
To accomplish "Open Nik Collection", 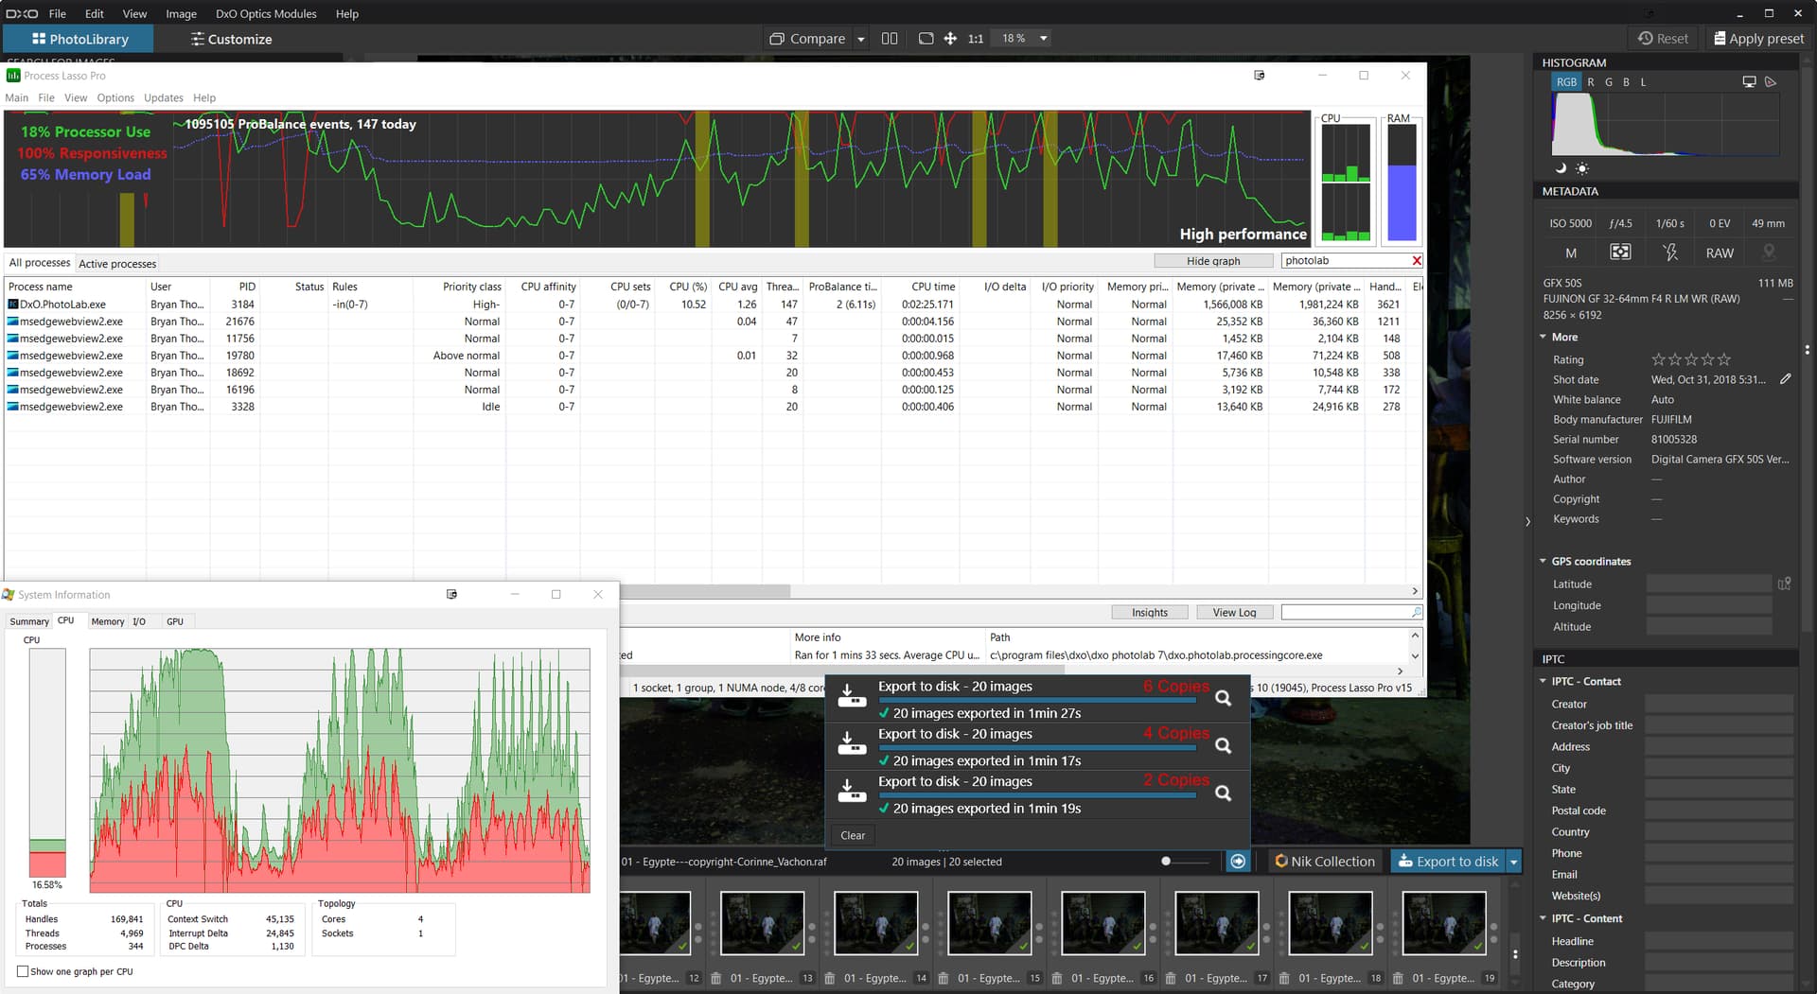I will tap(1324, 861).
